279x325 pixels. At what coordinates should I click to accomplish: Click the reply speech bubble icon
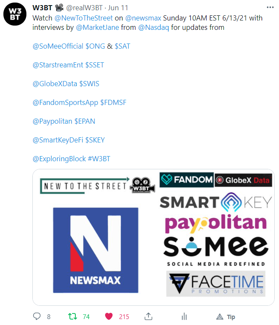tap(37, 316)
